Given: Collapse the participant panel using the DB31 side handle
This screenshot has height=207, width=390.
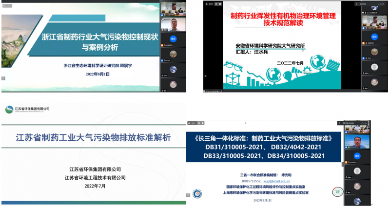Looking at the screenshot, I should (342, 165).
